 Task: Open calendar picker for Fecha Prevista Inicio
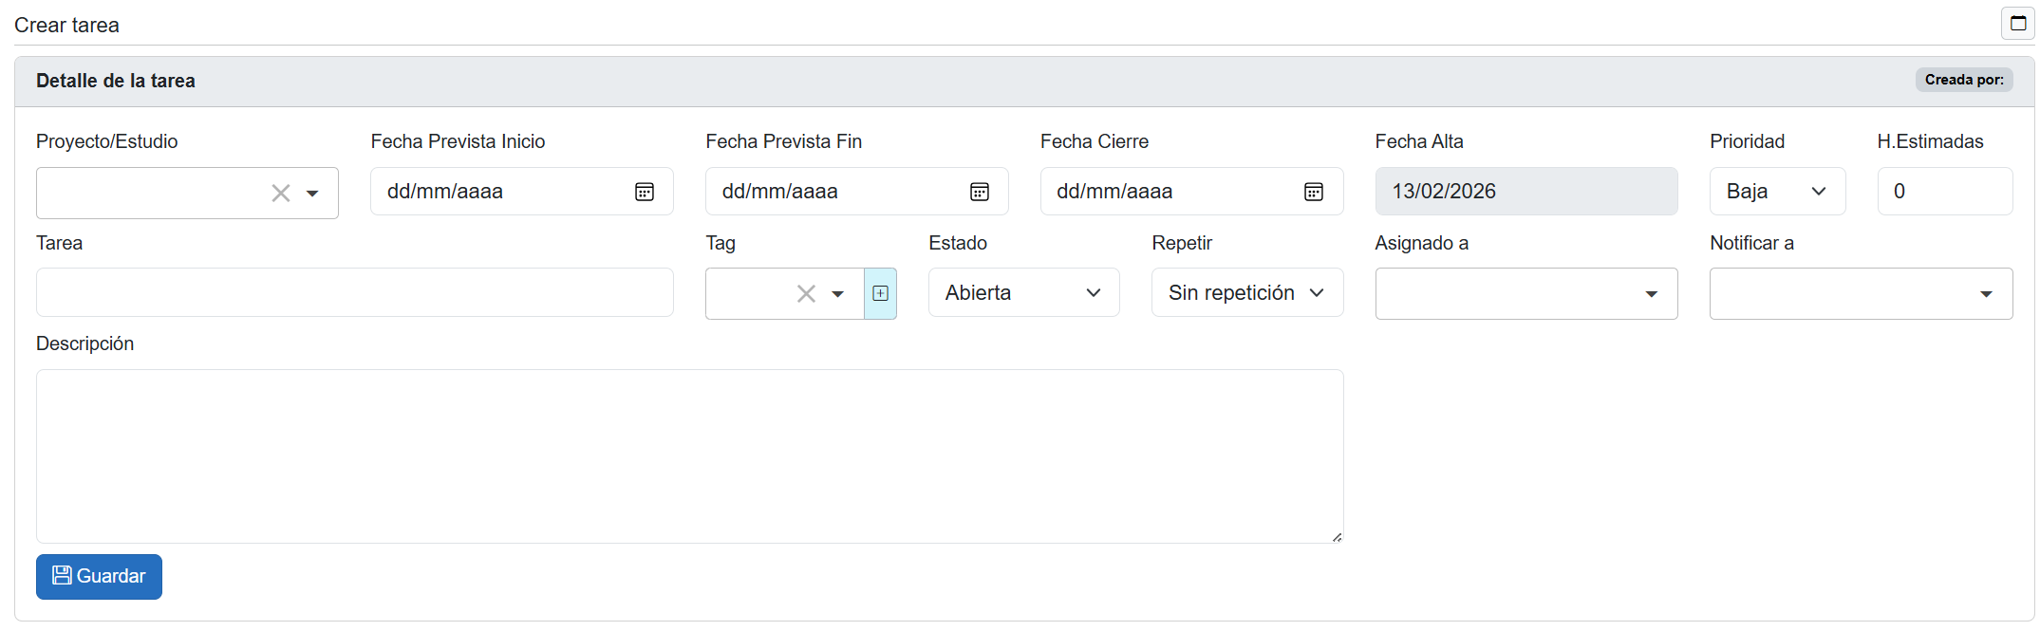[x=644, y=192]
